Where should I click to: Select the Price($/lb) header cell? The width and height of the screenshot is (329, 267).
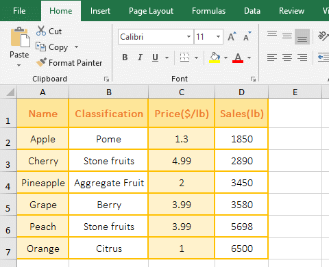182,113
